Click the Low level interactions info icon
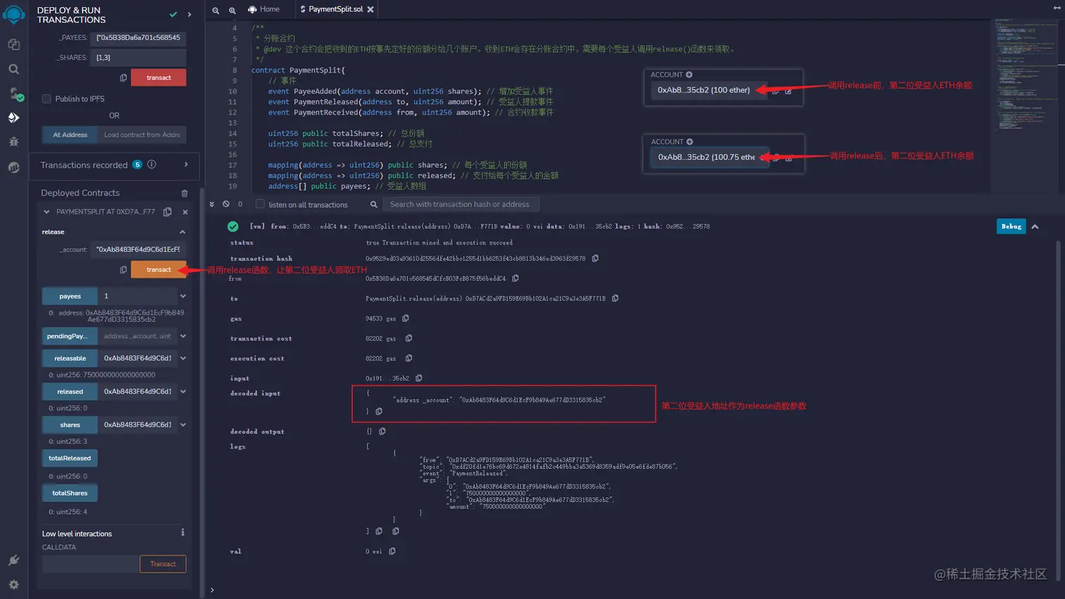1065x599 pixels. tap(182, 533)
